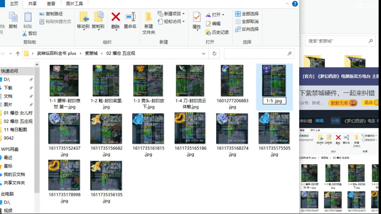This screenshot has height=214, width=381.
Task: Expand the 新建项目 dropdown
Action: [x=183, y=14]
